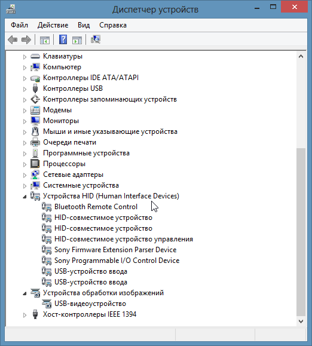Open the Файл menu
This screenshot has width=312, height=346.
(x=19, y=25)
